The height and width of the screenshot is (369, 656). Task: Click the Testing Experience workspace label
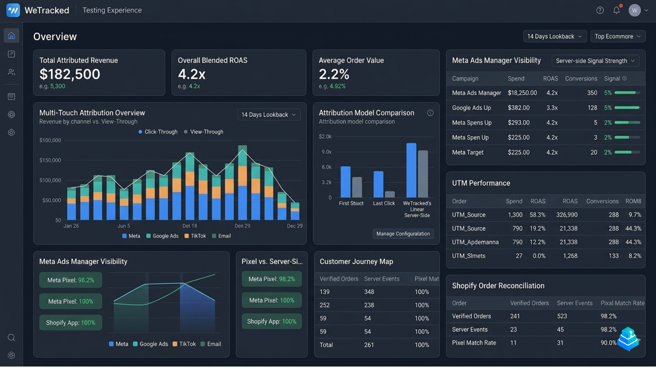click(x=112, y=10)
